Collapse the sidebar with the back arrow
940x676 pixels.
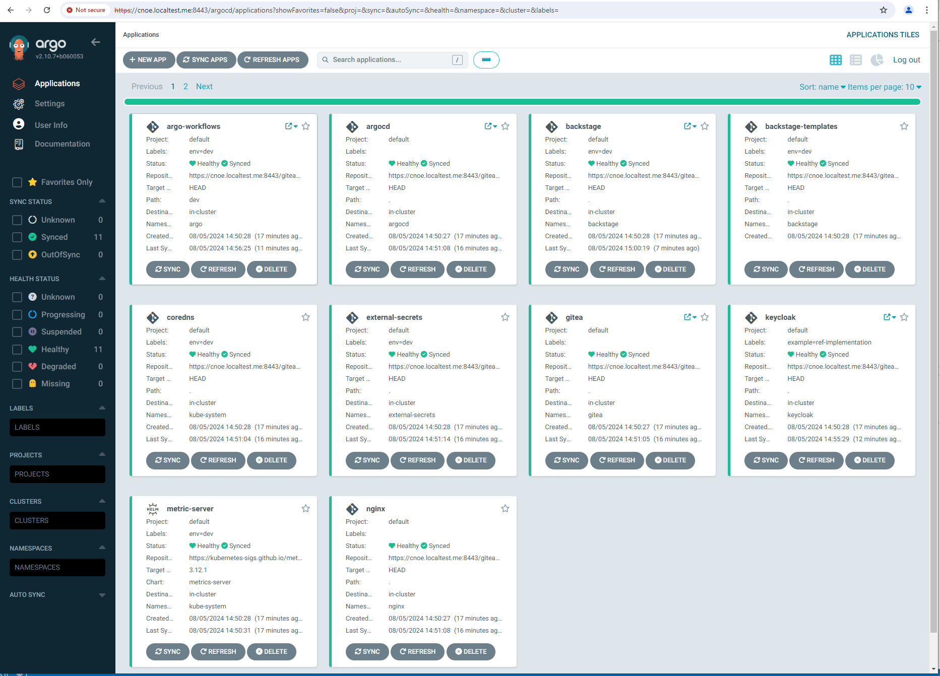coord(96,42)
